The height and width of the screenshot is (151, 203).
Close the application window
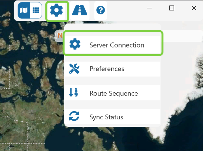pyautogui.click(x=194, y=8)
